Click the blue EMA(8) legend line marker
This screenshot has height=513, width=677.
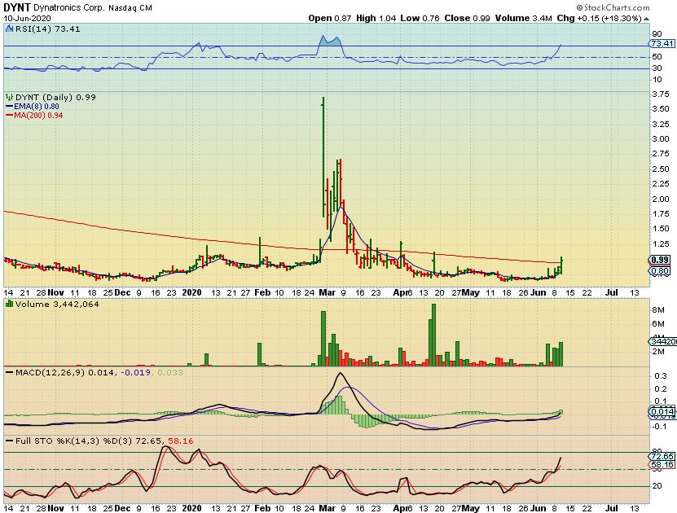tap(9, 106)
